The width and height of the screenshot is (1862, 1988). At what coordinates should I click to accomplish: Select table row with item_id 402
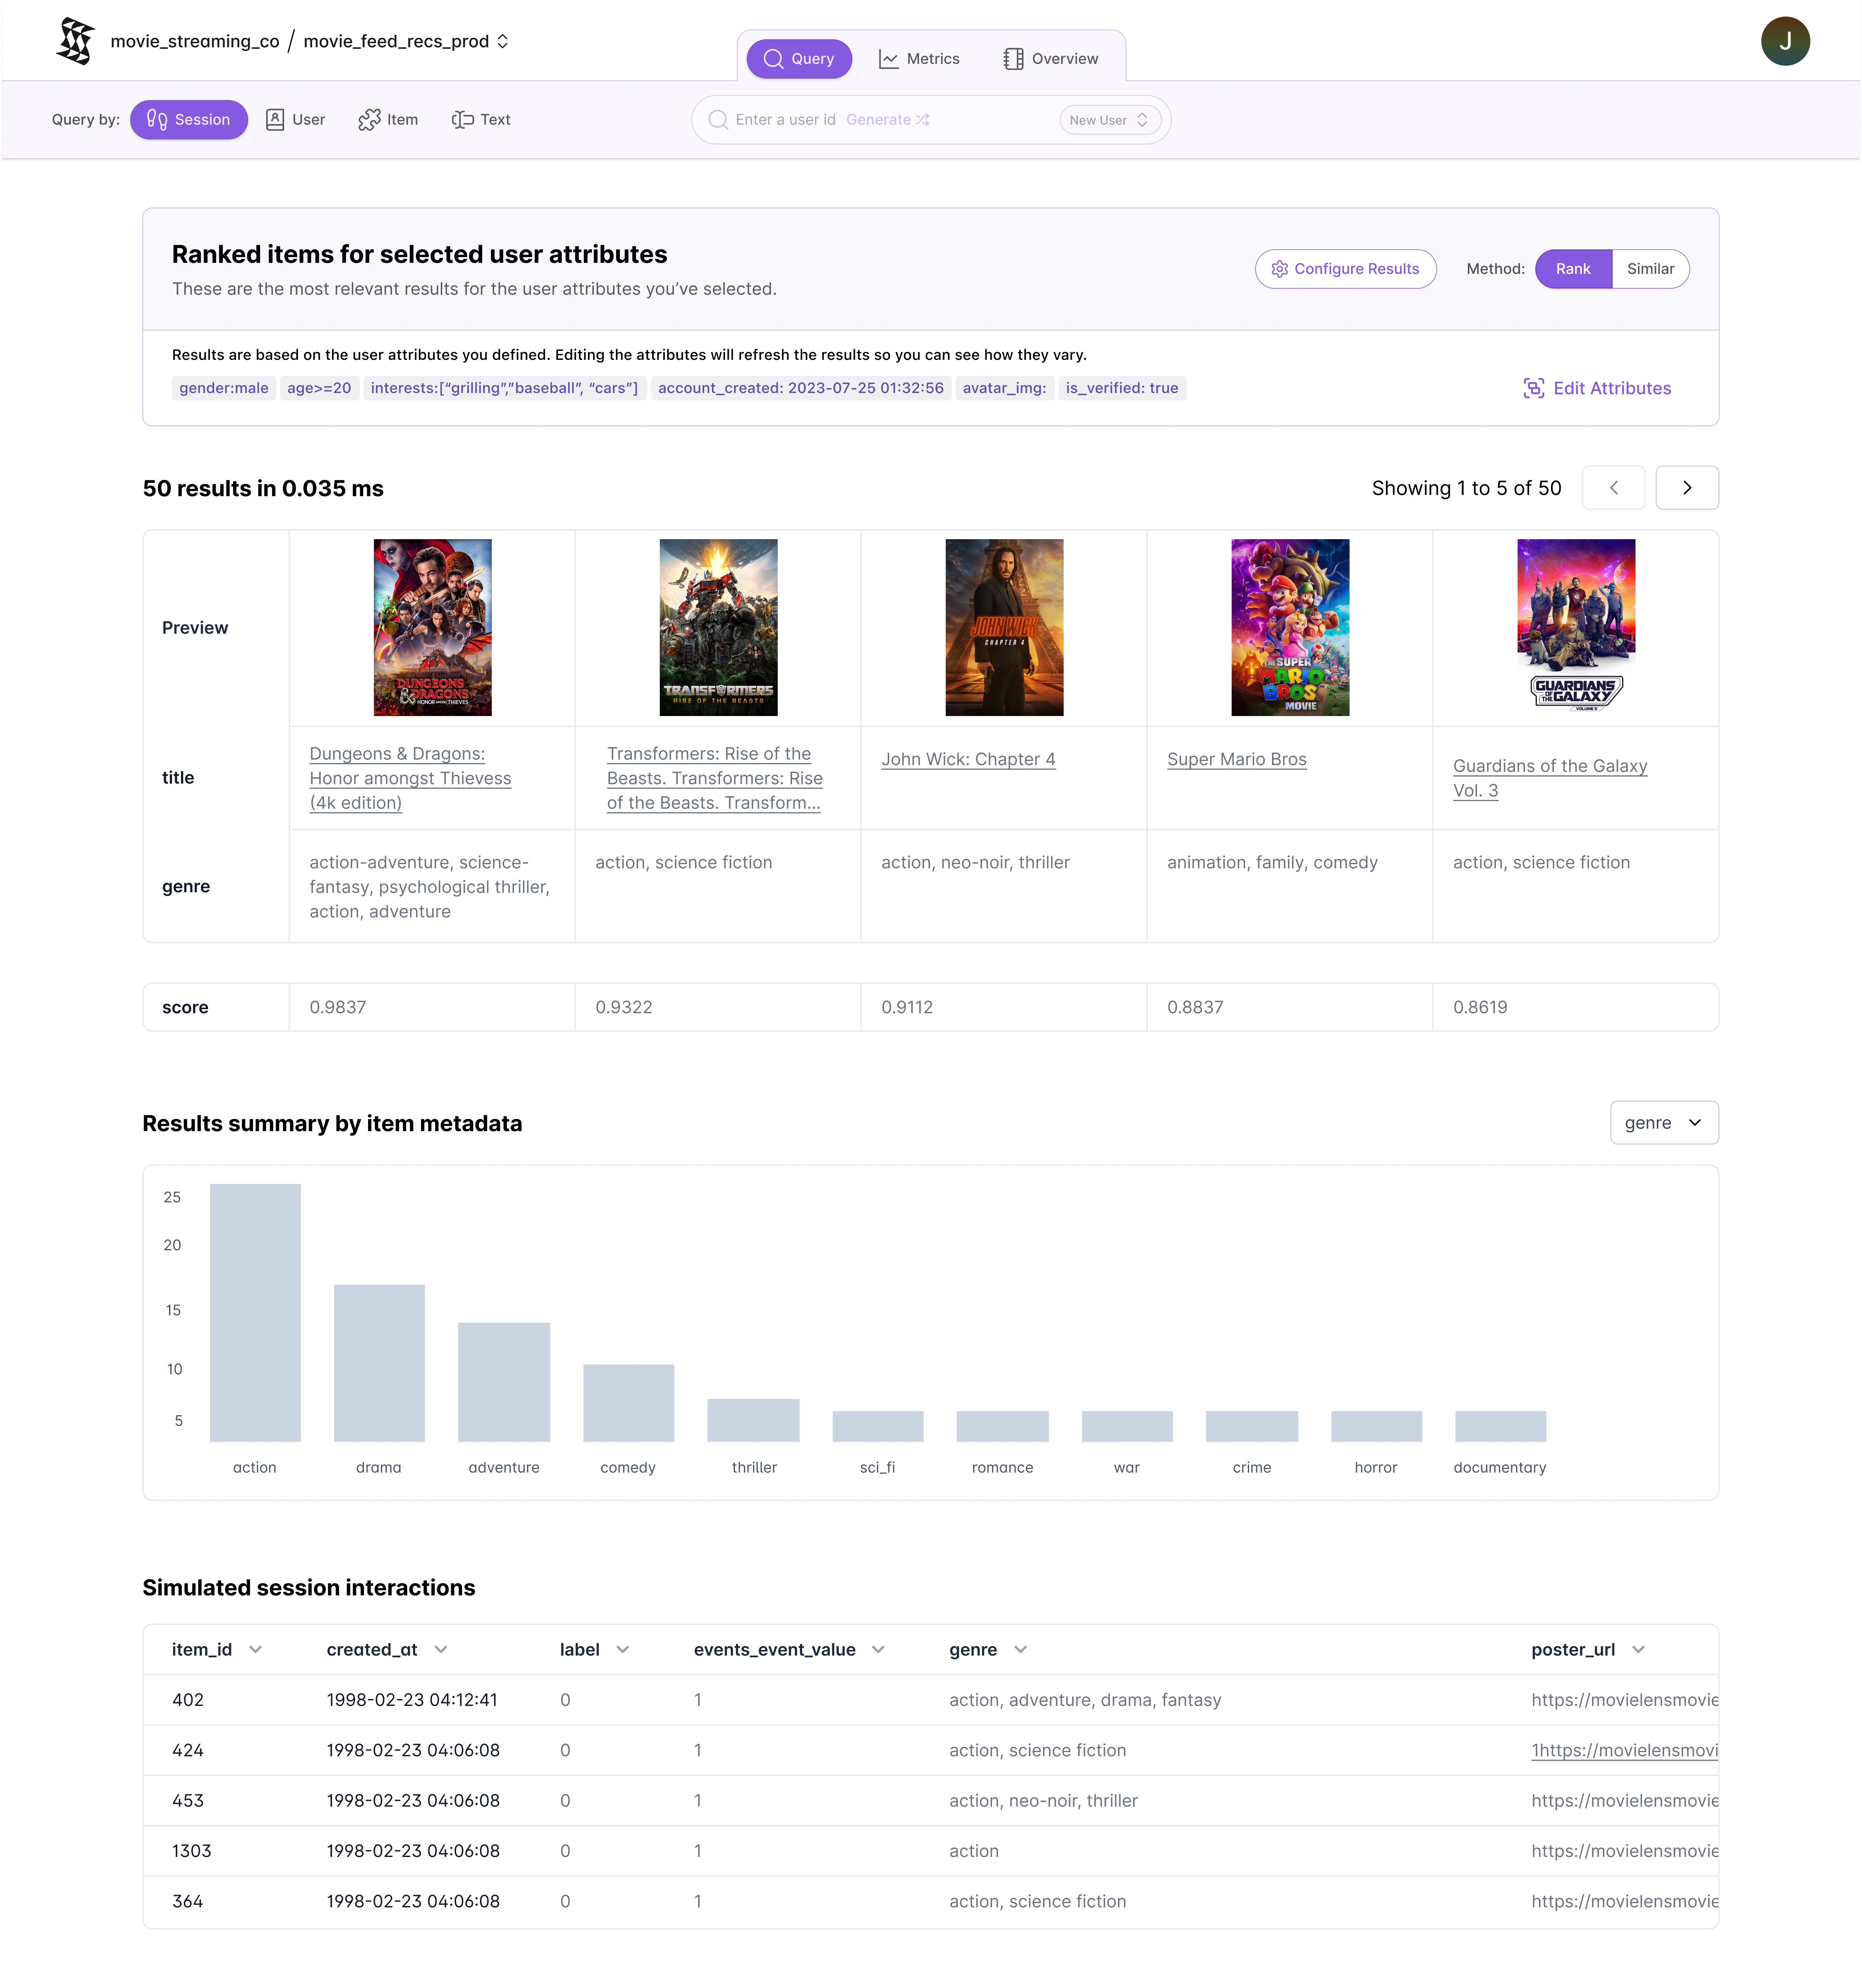[x=930, y=1700]
